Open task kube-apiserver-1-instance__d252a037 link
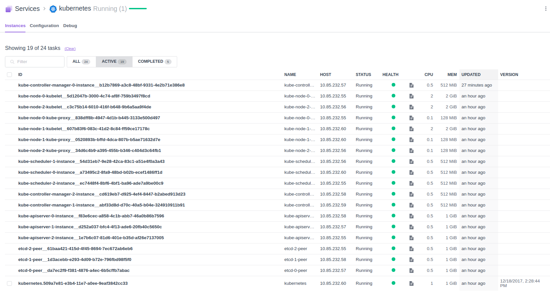The height and width of the screenshot is (297, 550). point(90,227)
